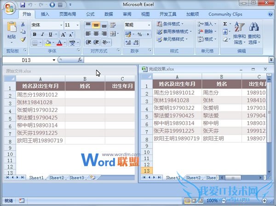Click 删除 in cells group
Image resolution: width=276 pixels, height=206 pixels.
click(207, 32)
